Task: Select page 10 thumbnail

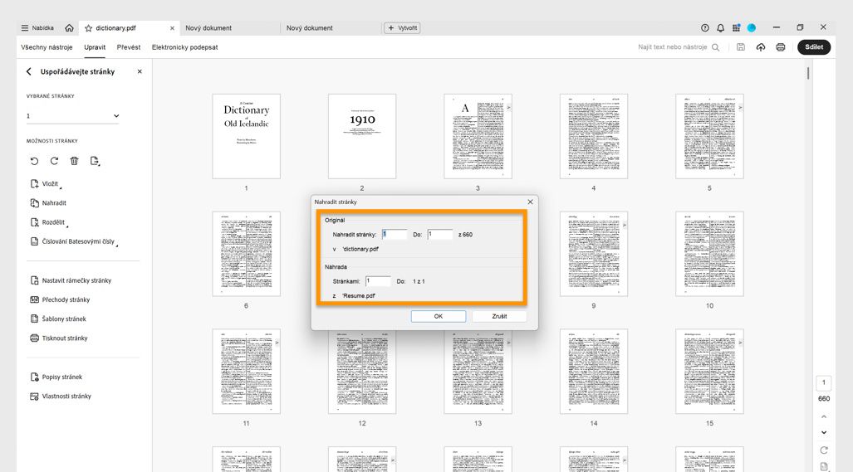Action: 709,254
